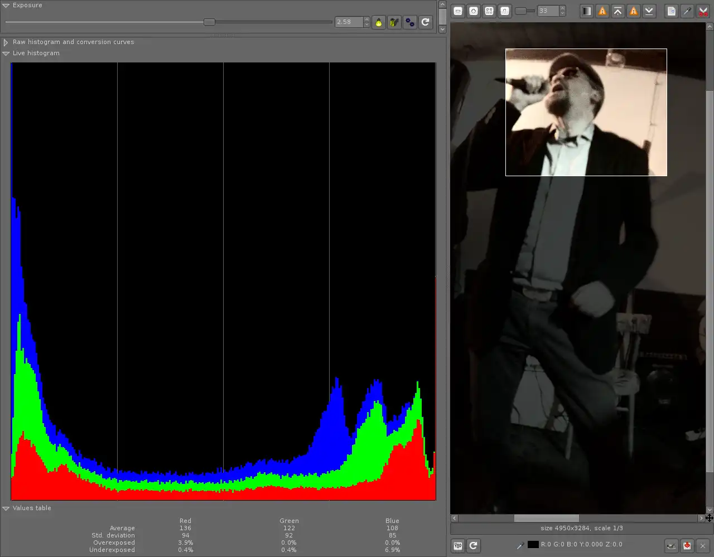Viewport: 714px width, 557px height.
Task: Fit the preview image to window
Action: click(x=489, y=11)
